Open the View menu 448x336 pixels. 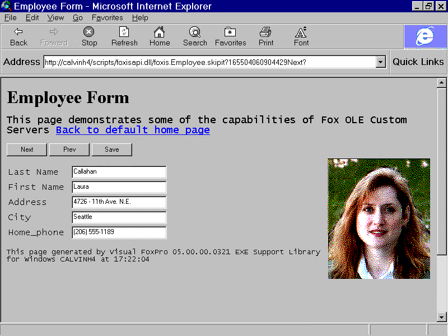point(55,17)
